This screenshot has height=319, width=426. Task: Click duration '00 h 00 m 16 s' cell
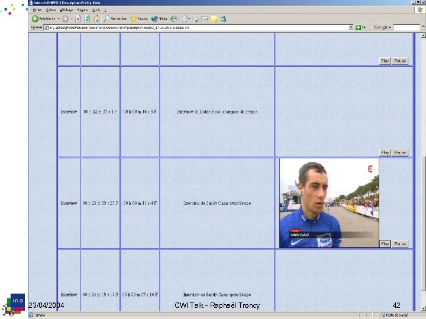140,112
